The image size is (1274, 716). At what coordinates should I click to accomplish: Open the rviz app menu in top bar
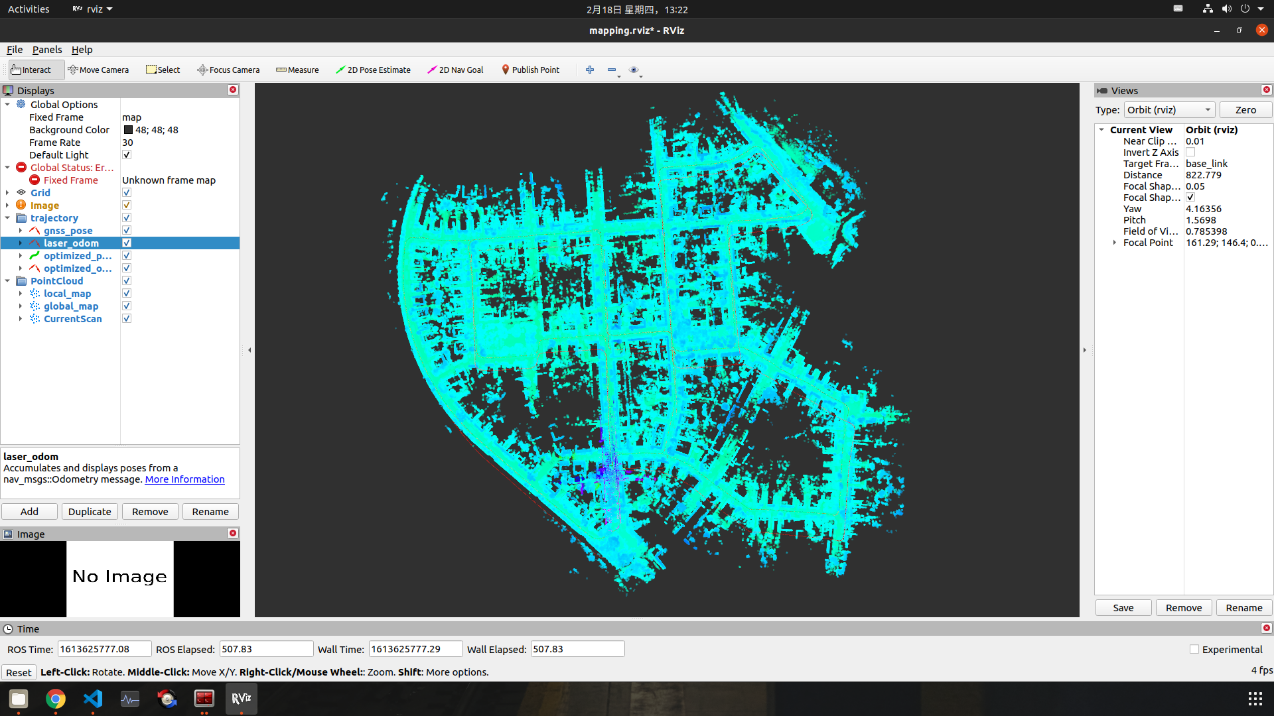(x=93, y=9)
